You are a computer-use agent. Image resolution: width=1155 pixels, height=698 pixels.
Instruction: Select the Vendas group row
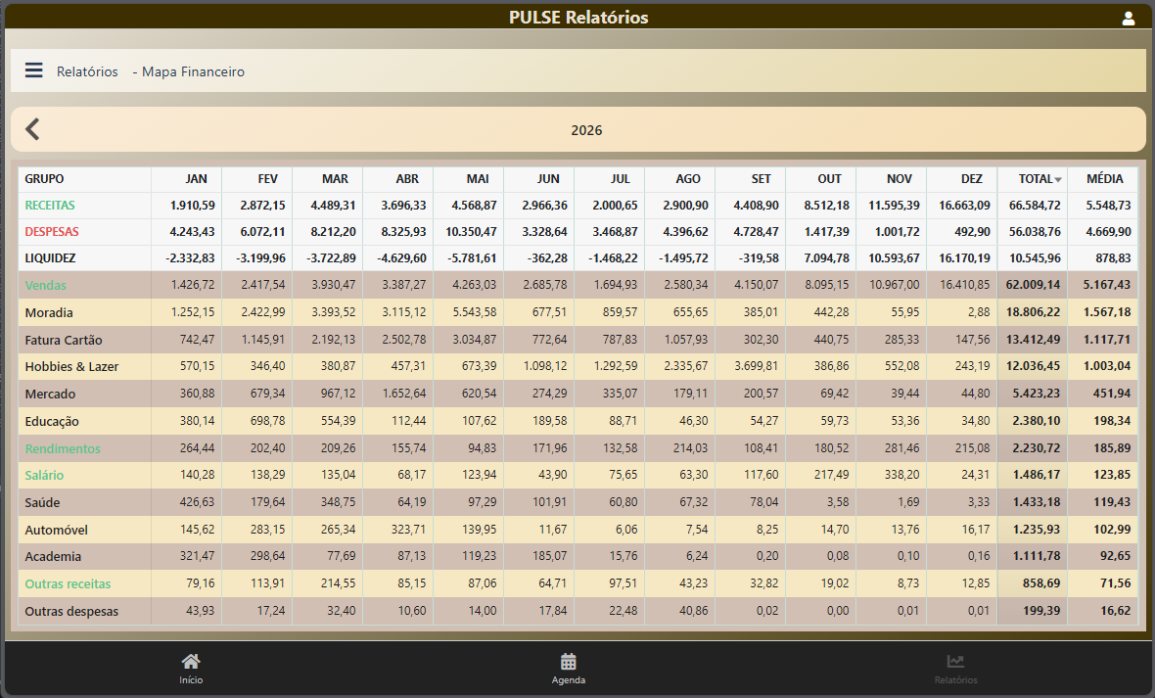[46, 285]
